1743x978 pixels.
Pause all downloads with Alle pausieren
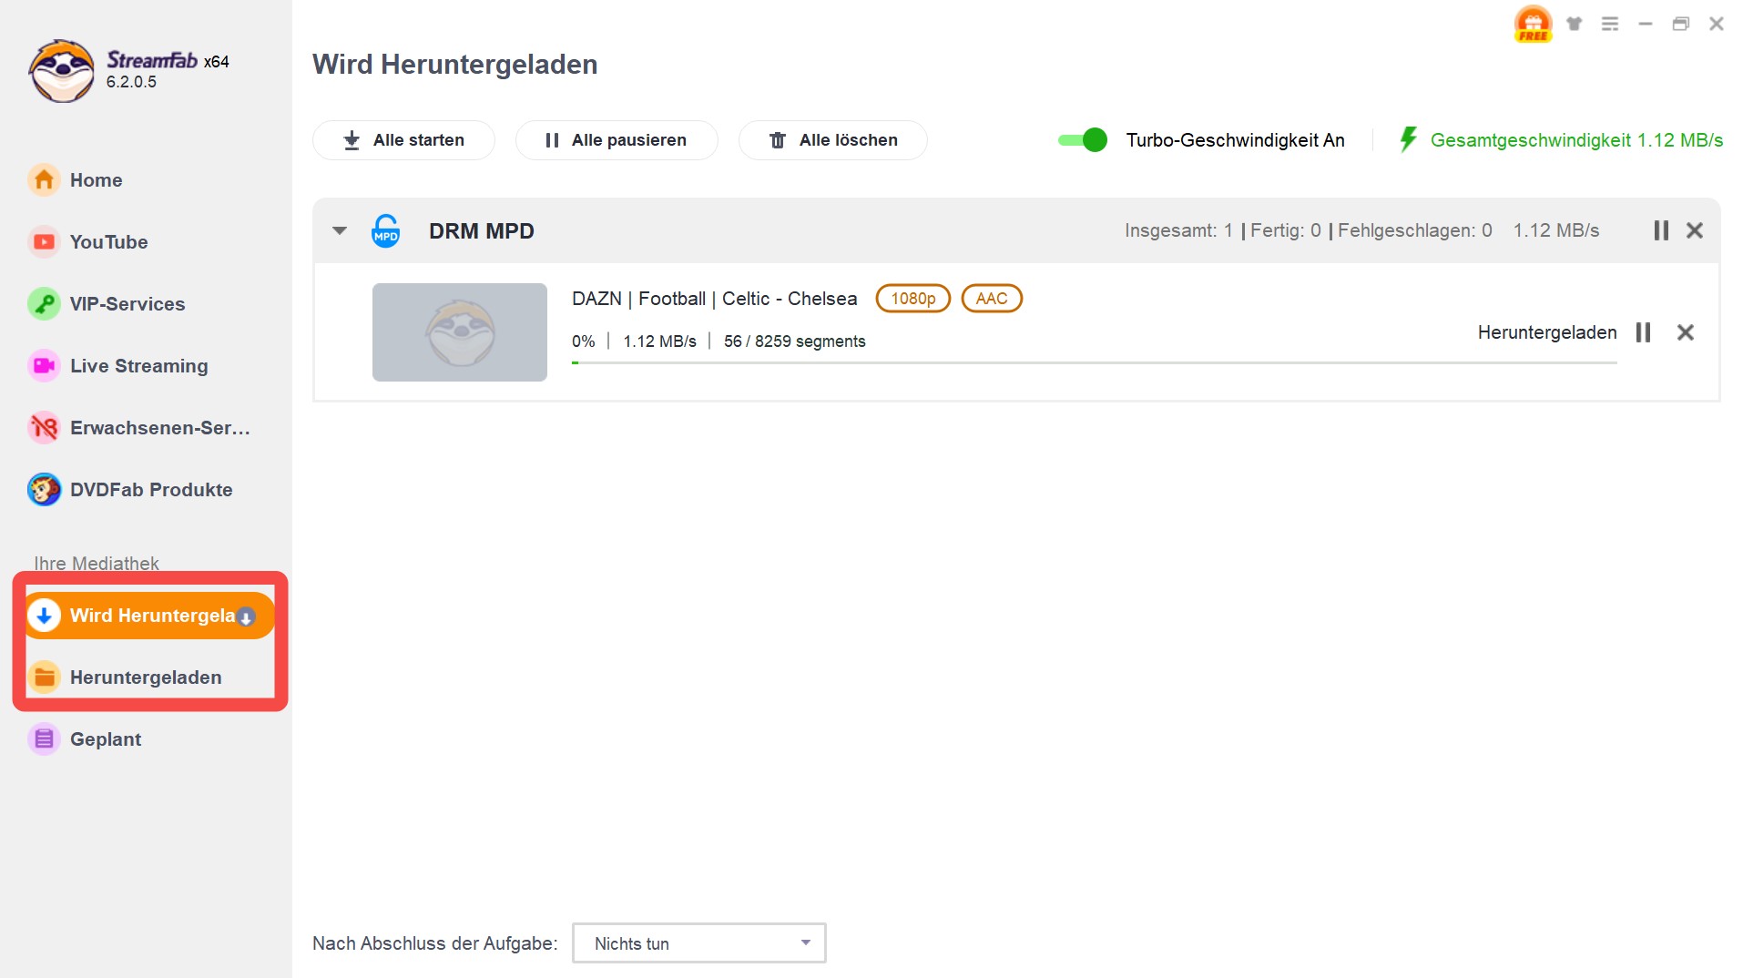click(617, 140)
